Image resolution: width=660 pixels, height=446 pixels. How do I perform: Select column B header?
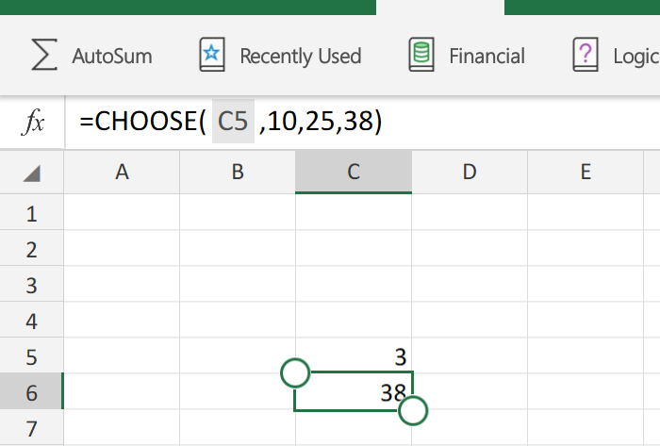coord(238,173)
